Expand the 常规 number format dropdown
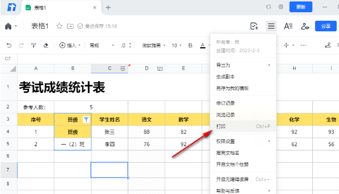This screenshot has width=339, height=194. [102, 45]
